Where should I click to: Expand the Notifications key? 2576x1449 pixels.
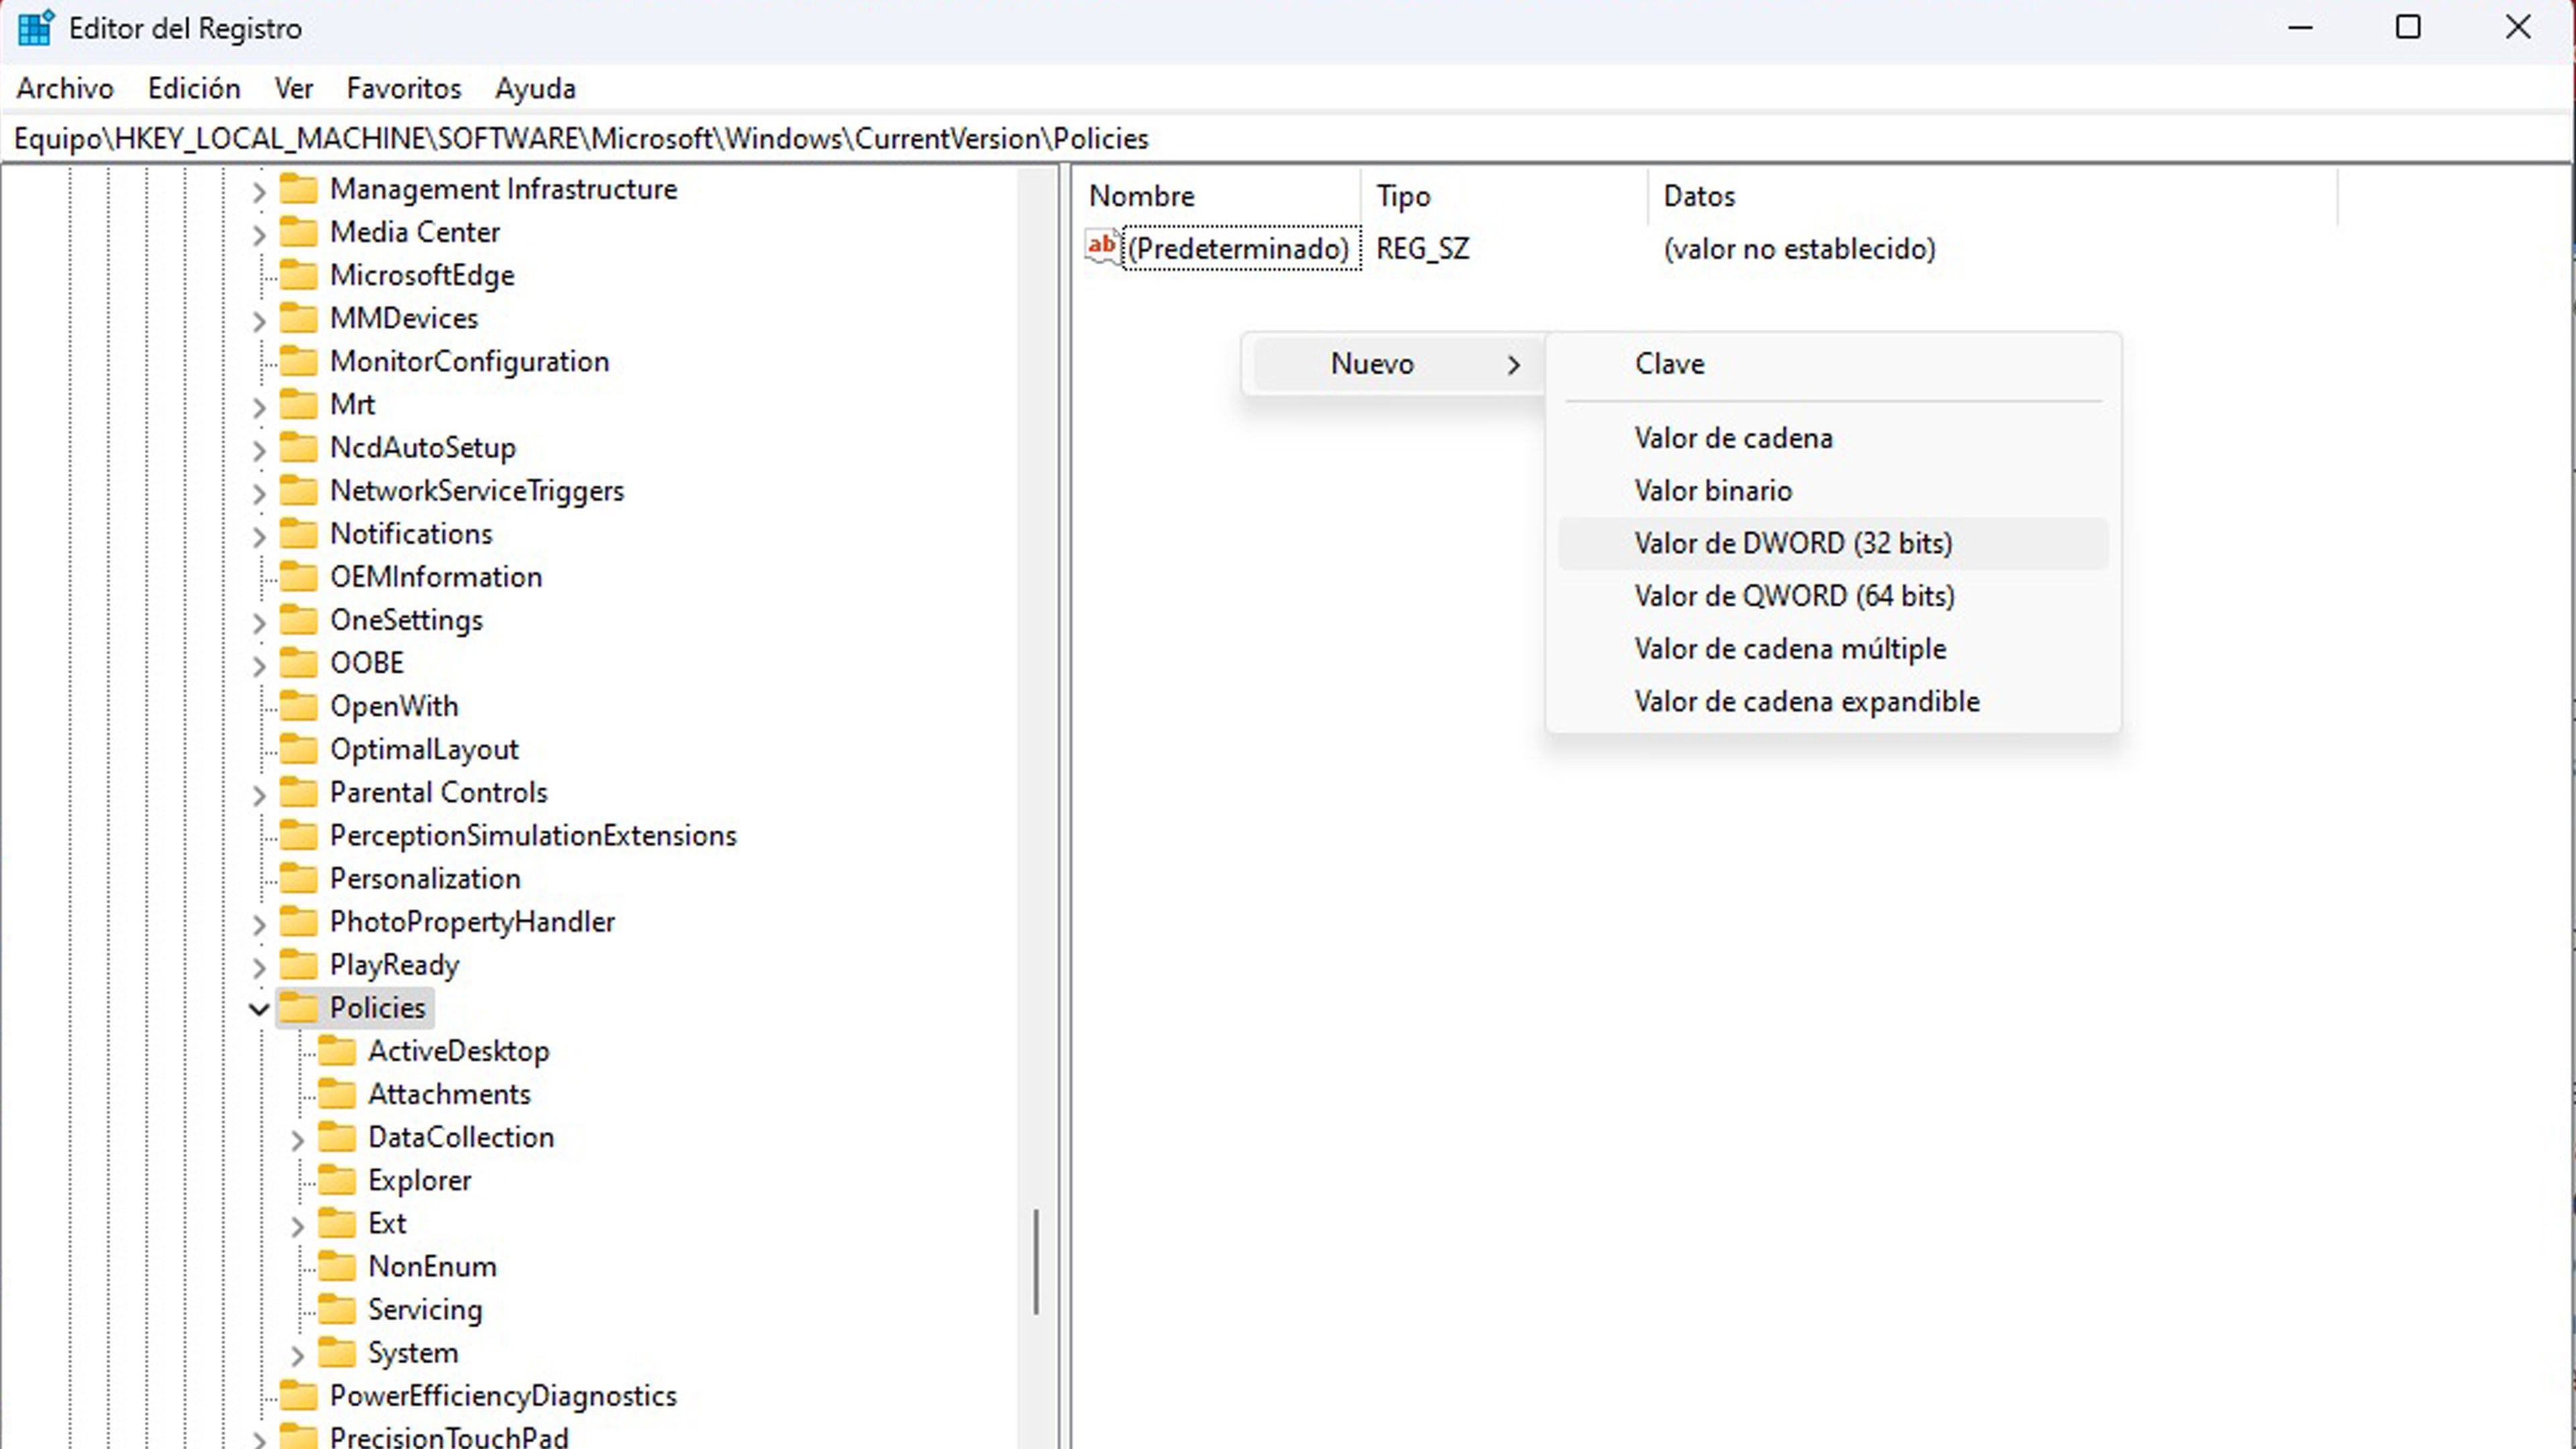(x=259, y=535)
